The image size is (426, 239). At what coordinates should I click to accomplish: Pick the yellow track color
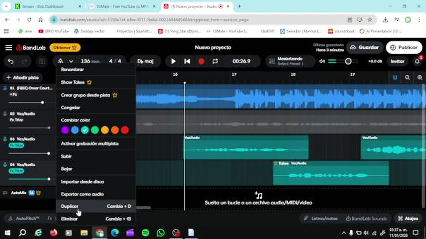(x=105, y=130)
